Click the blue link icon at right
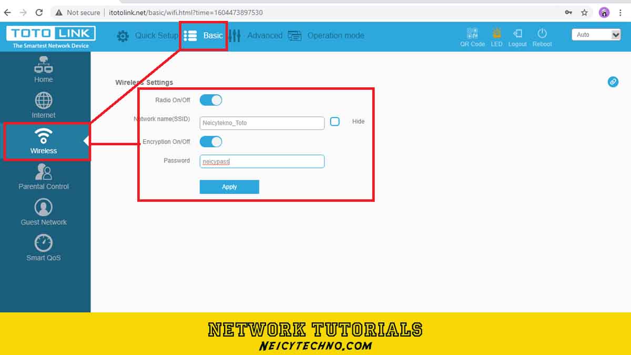631x355 pixels. click(613, 82)
